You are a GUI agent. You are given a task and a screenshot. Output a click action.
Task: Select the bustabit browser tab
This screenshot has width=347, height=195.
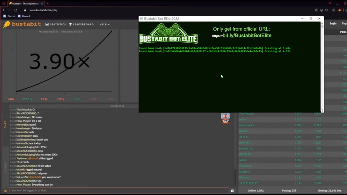pyautogui.click(x=26, y=4)
